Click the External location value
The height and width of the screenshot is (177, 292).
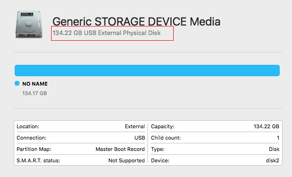click(x=135, y=126)
